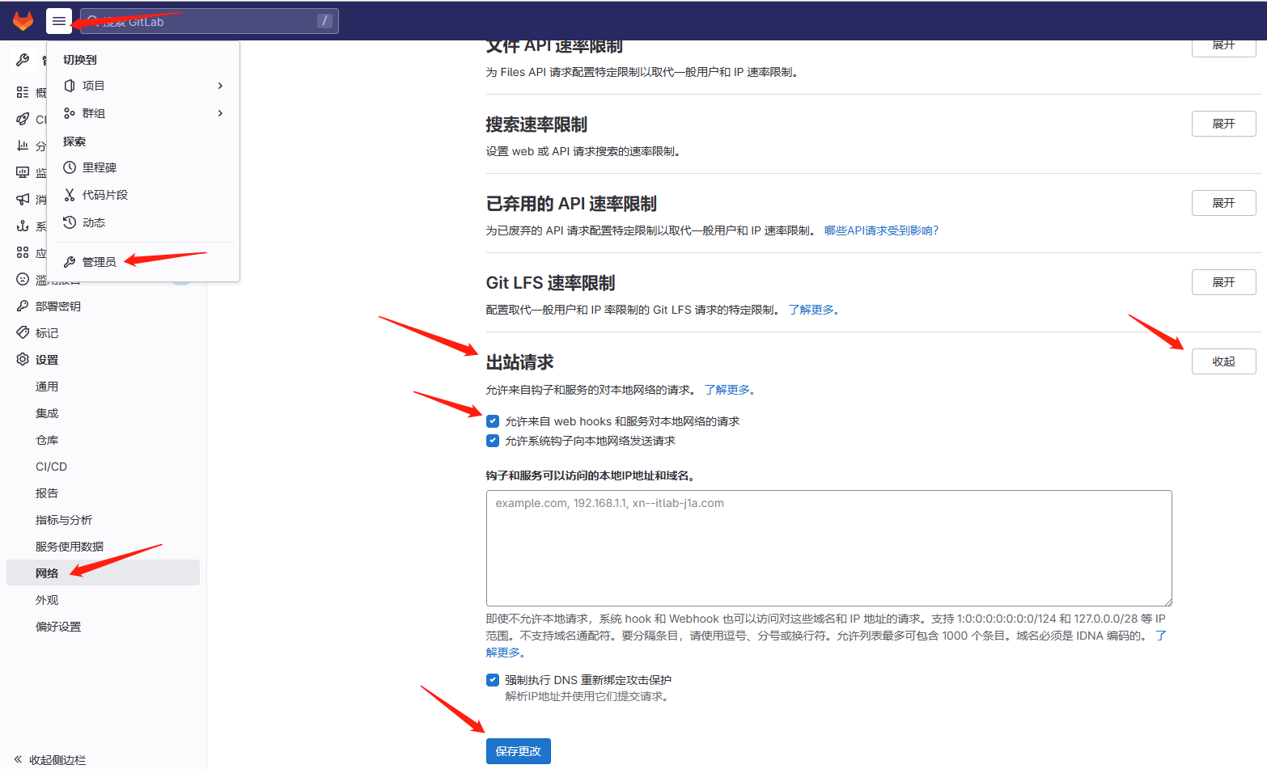Click the activity history icon
The image size is (1267, 769).
coord(70,222)
